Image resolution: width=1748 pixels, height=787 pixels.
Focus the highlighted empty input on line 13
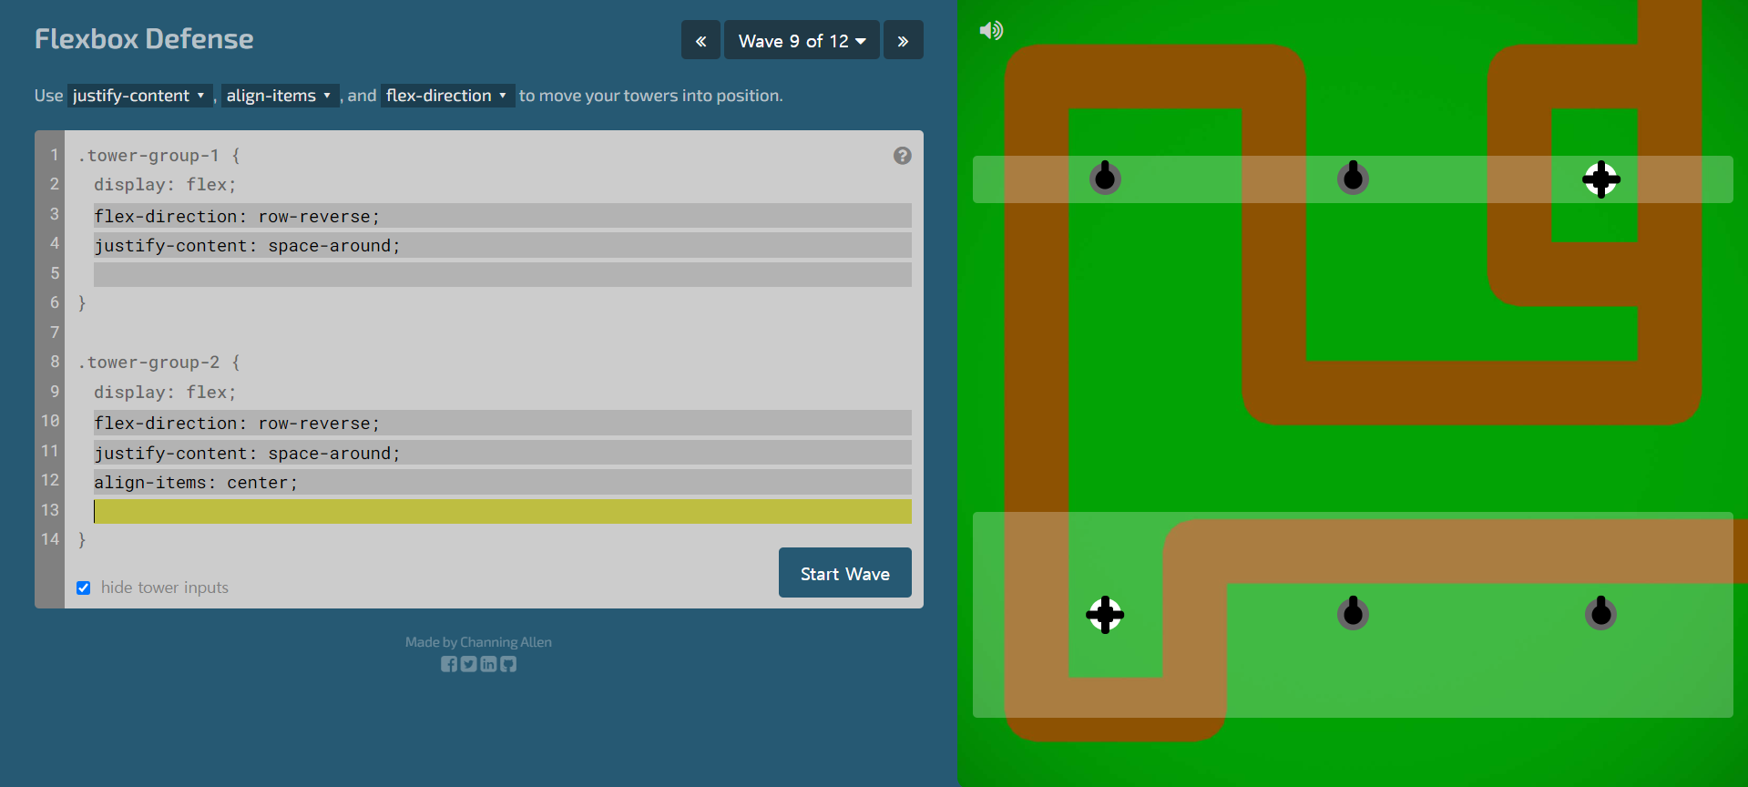(502, 511)
